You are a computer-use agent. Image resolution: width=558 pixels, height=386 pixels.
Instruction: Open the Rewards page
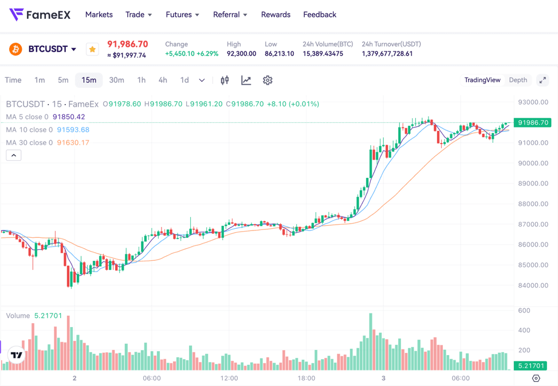276,15
